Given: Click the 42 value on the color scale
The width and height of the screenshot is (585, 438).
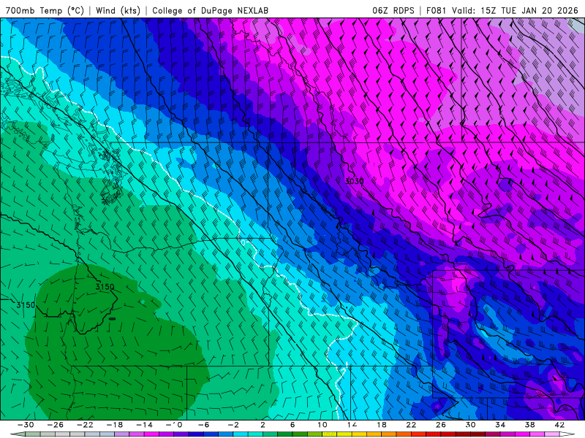Looking at the screenshot, I should 559,425.
